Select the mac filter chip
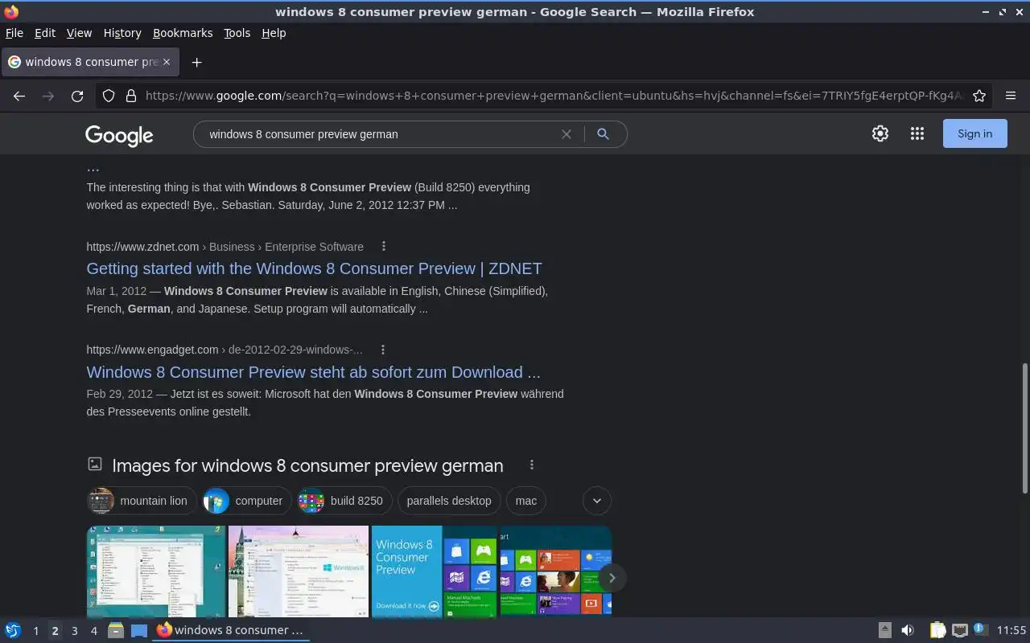1030x643 pixels. (x=526, y=501)
